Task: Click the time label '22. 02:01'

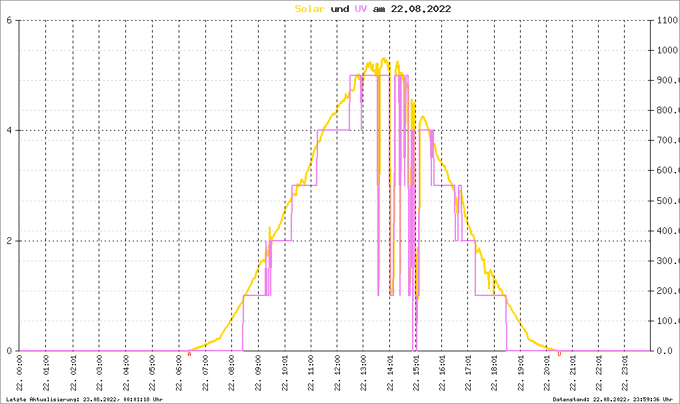Action: 73,373
